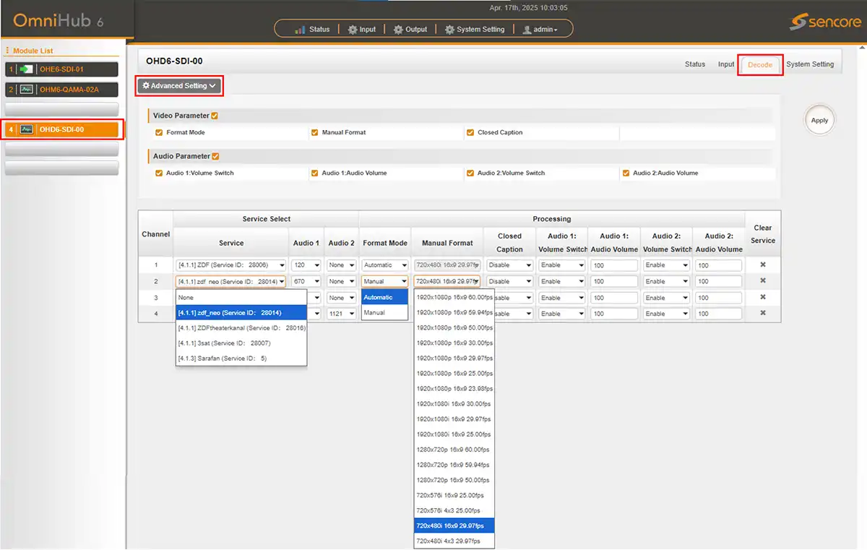Open channel 4 Audio 2 dropdown showing 1121
Image resolution: width=867 pixels, height=550 pixels.
pos(342,314)
